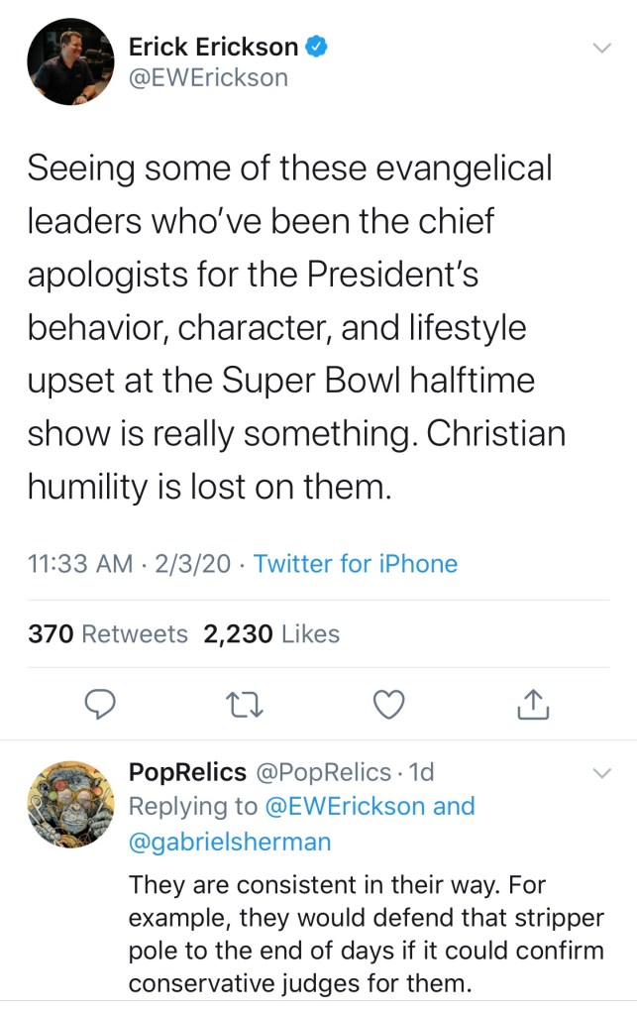This screenshot has width=637, height=1014.
Task: Open Erick Erickson's profile picture
Action: pos(69,61)
